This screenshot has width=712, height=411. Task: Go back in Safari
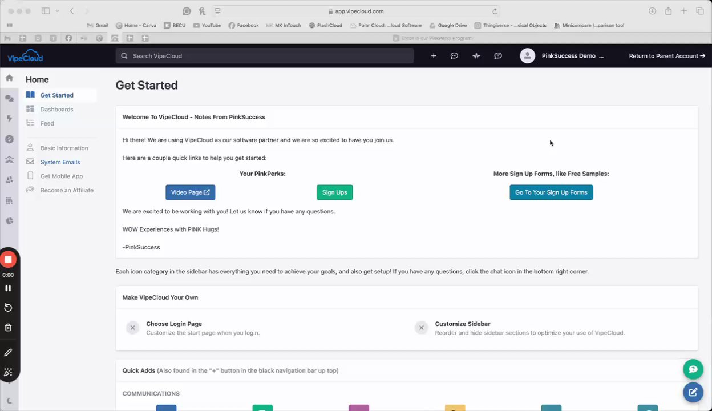(x=72, y=11)
